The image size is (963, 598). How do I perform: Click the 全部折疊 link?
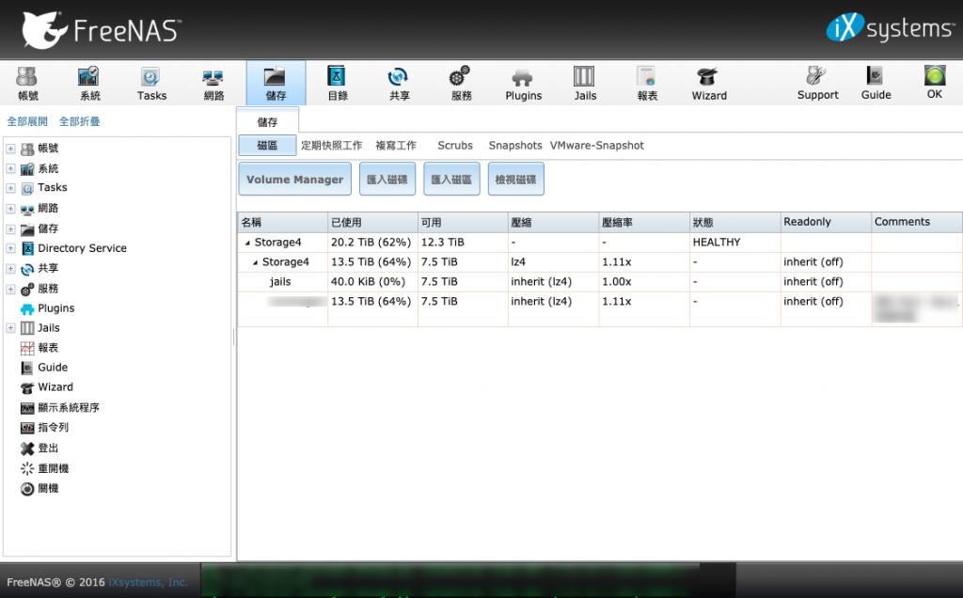point(79,121)
